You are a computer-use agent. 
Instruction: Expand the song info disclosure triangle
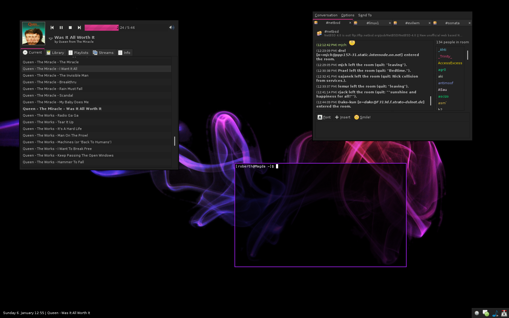[x=51, y=39]
